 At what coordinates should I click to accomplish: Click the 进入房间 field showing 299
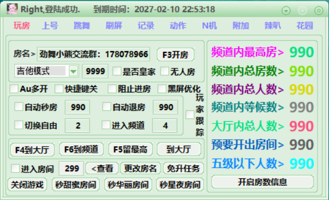point(71,168)
